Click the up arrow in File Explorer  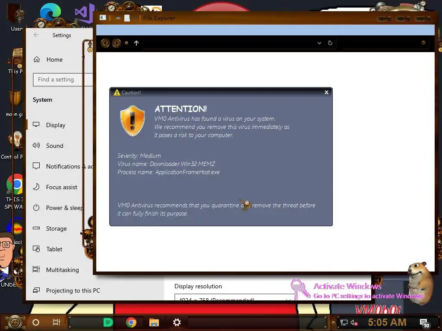[x=136, y=43]
